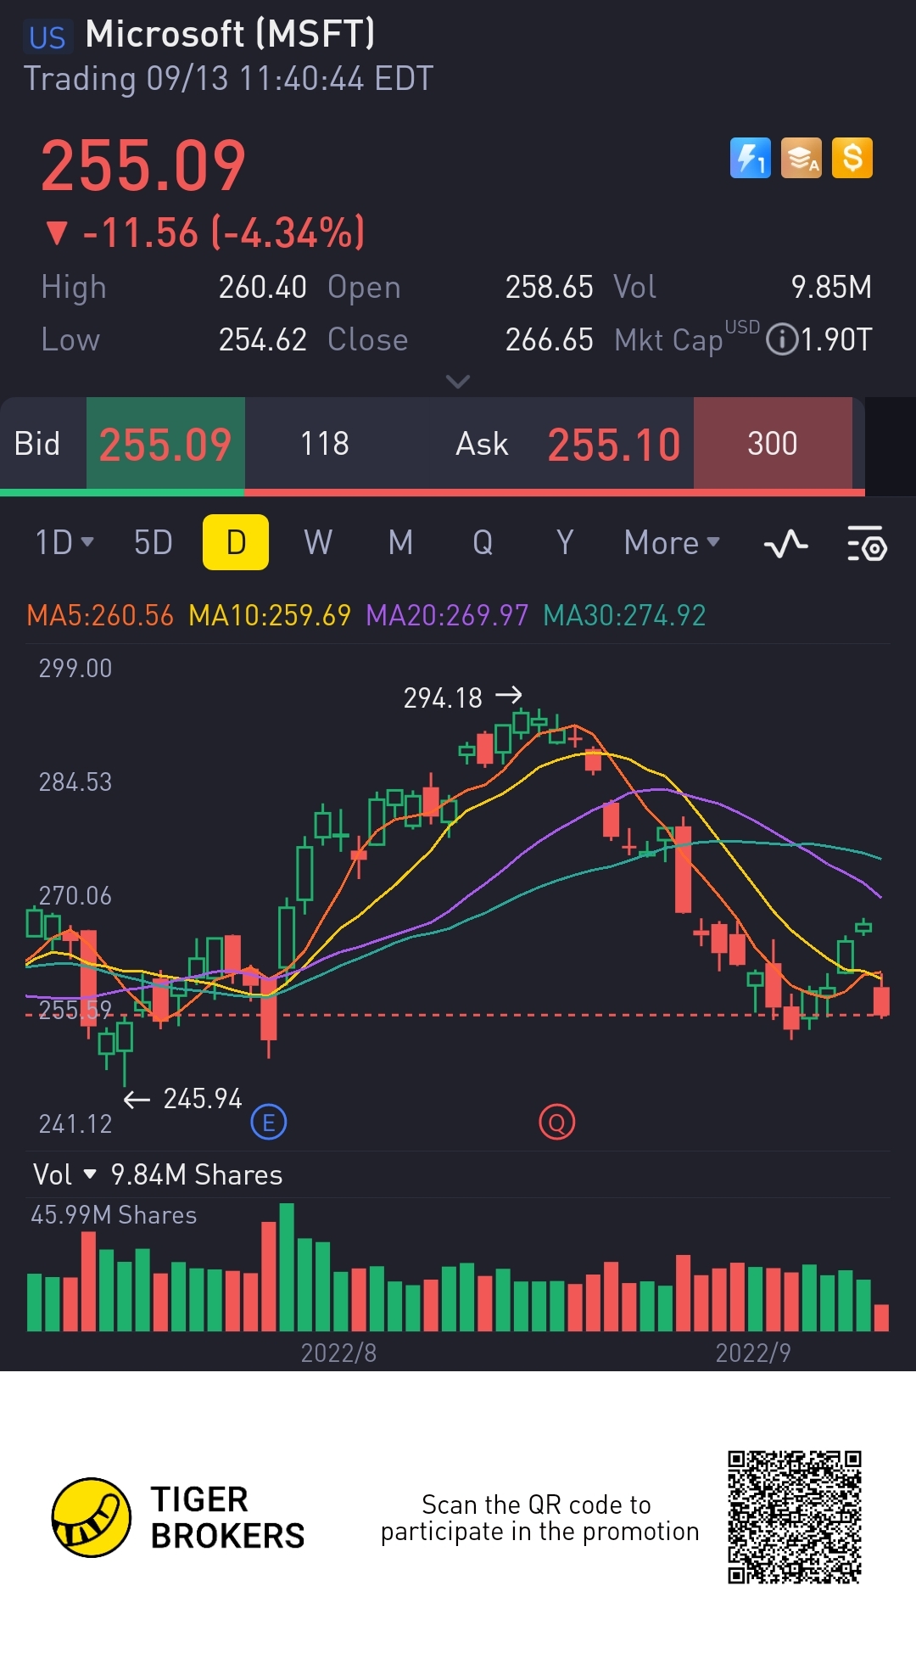Tap the red Q marker on chart
The width and height of the screenshot is (916, 1664).
557,1123
